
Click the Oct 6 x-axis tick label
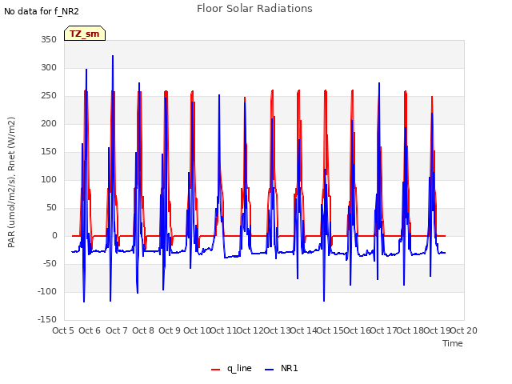[x=90, y=330]
